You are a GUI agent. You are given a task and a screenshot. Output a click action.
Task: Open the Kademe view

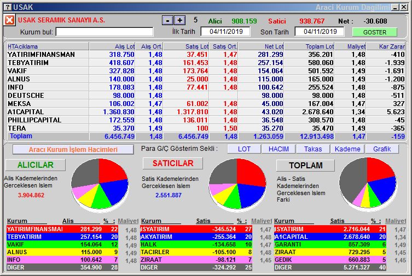347,149
